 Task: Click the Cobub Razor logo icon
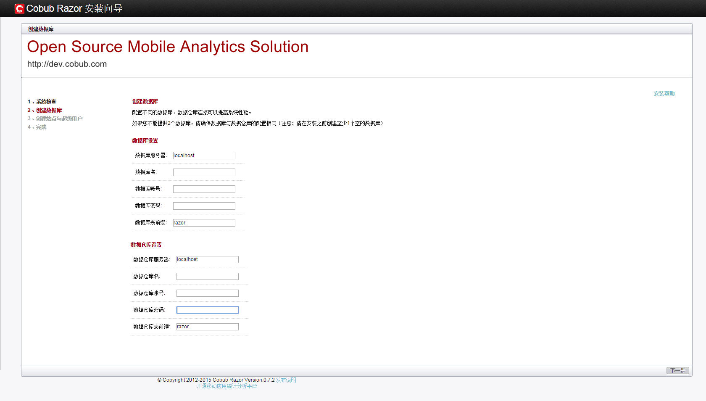click(x=19, y=8)
